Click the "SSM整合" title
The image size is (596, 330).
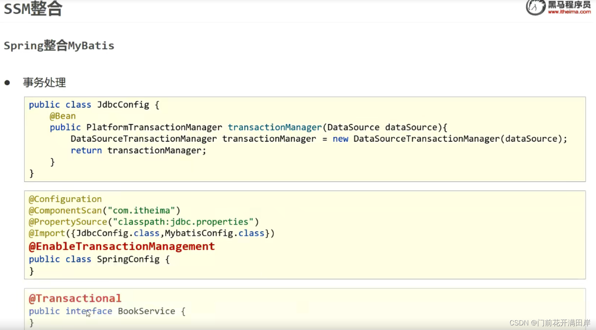click(x=33, y=8)
